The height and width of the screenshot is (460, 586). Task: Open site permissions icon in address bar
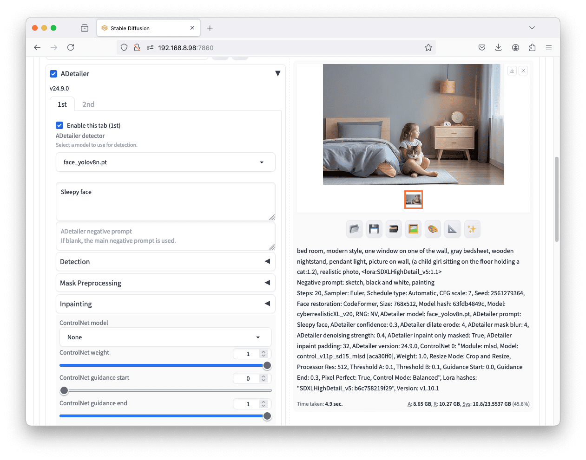coord(150,47)
